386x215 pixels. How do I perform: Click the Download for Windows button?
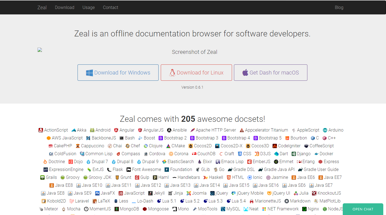pos(118,73)
